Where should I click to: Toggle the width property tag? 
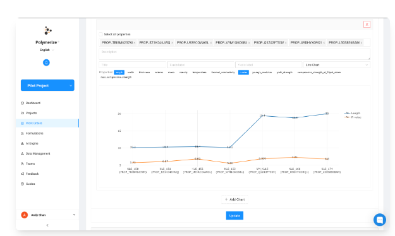pos(131,73)
